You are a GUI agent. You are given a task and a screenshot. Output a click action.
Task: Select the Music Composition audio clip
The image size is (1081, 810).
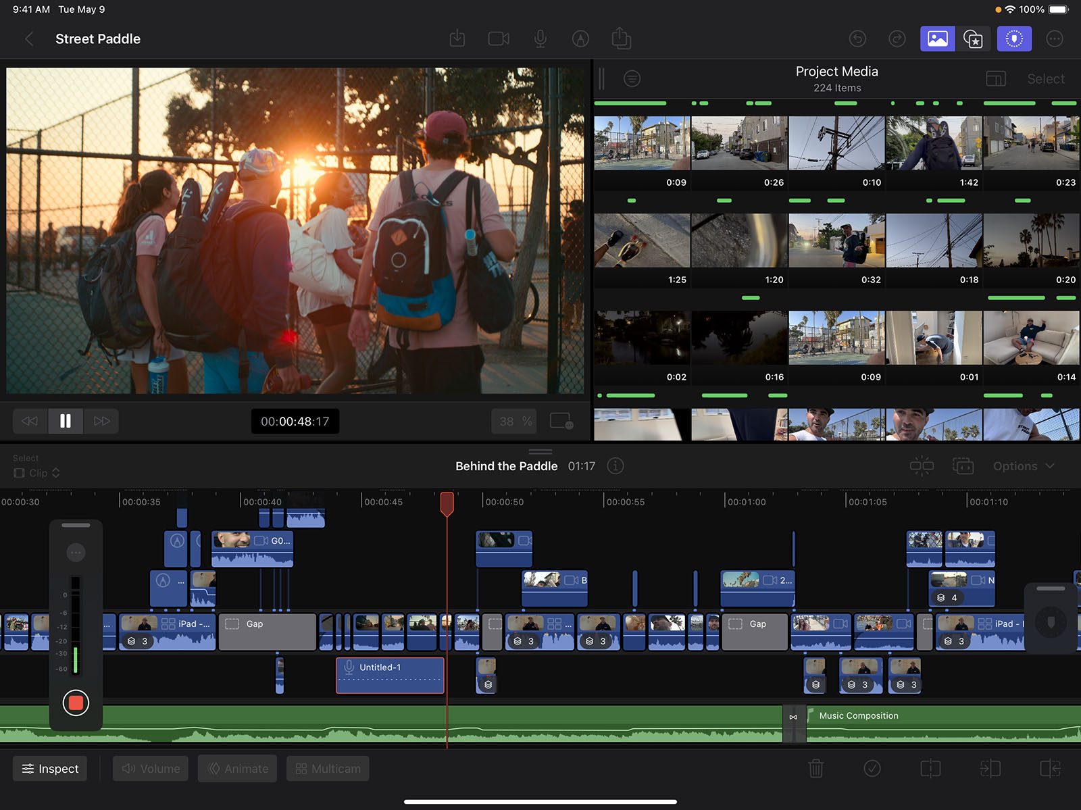(x=944, y=724)
